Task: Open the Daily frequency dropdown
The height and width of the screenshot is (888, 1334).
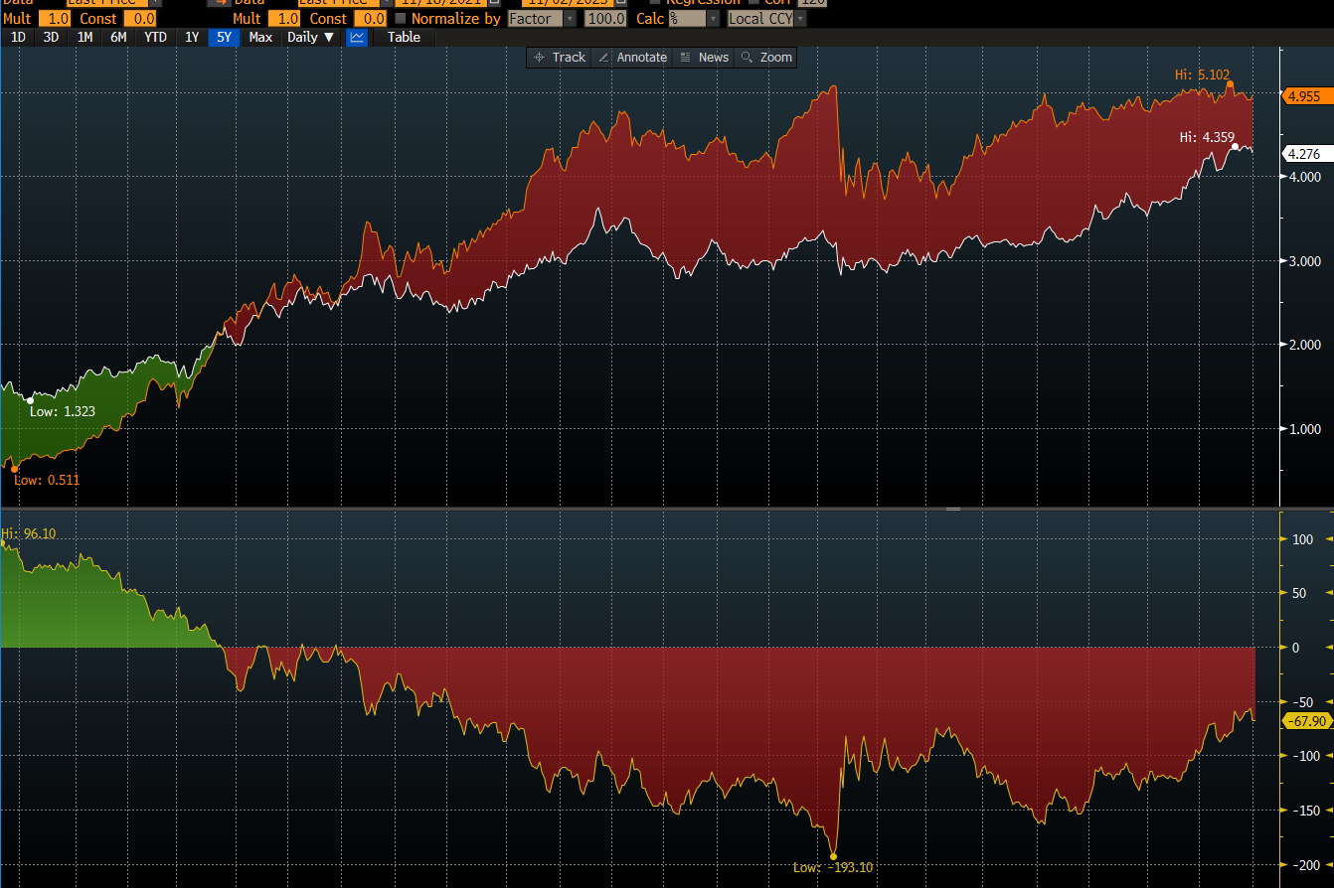Action: click(307, 37)
